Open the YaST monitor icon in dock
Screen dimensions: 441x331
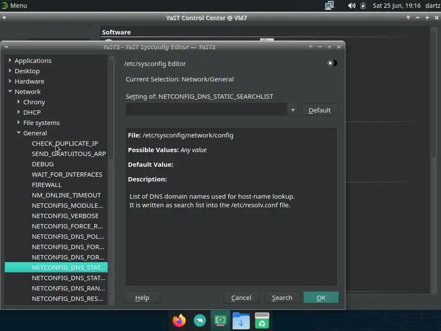point(220,320)
